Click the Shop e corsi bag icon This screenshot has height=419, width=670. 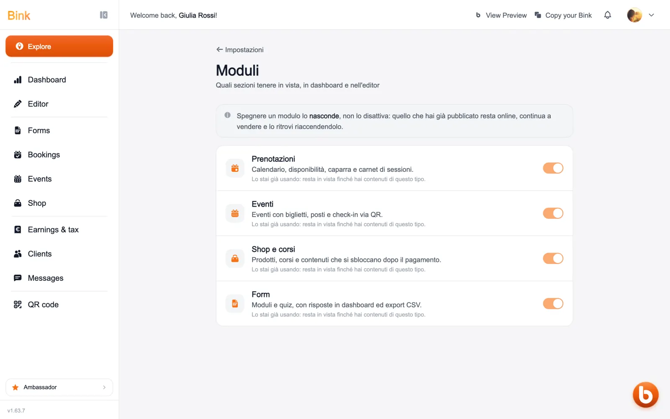click(x=235, y=259)
